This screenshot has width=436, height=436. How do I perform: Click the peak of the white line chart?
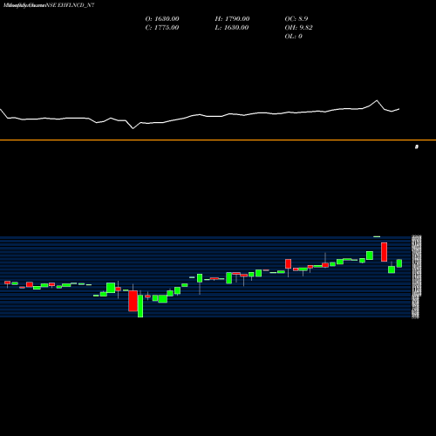point(377,100)
